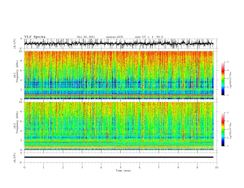
Task: Click time axis tick label '6'
Action: click(x=140, y=167)
